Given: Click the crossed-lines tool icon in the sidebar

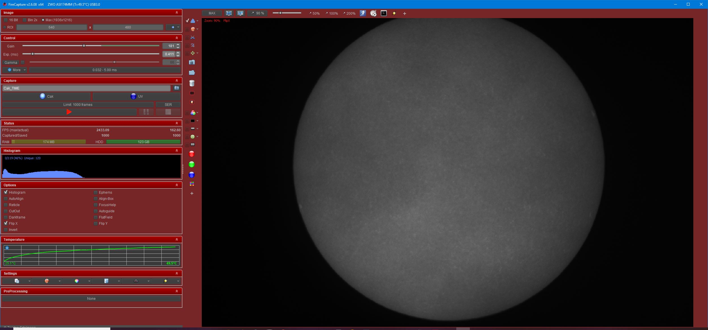Looking at the screenshot, I should 193,37.
